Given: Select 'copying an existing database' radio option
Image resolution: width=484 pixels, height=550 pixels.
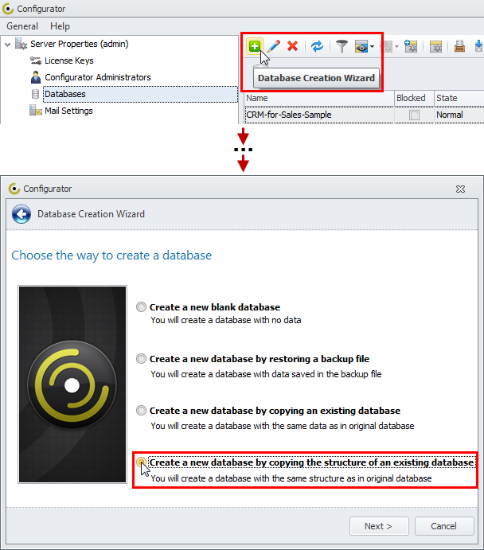Looking at the screenshot, I should [x=142, y=411].
